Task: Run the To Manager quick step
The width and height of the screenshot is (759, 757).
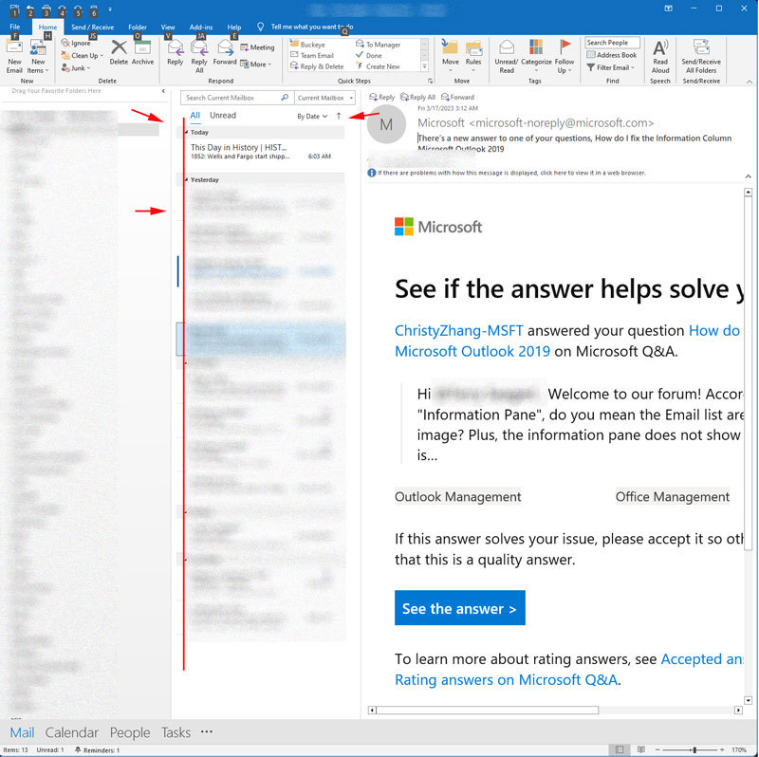Action: (x=379, y=45)
